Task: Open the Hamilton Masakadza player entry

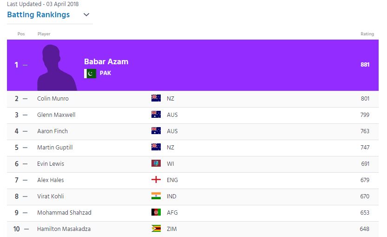Action: point(64,229)
